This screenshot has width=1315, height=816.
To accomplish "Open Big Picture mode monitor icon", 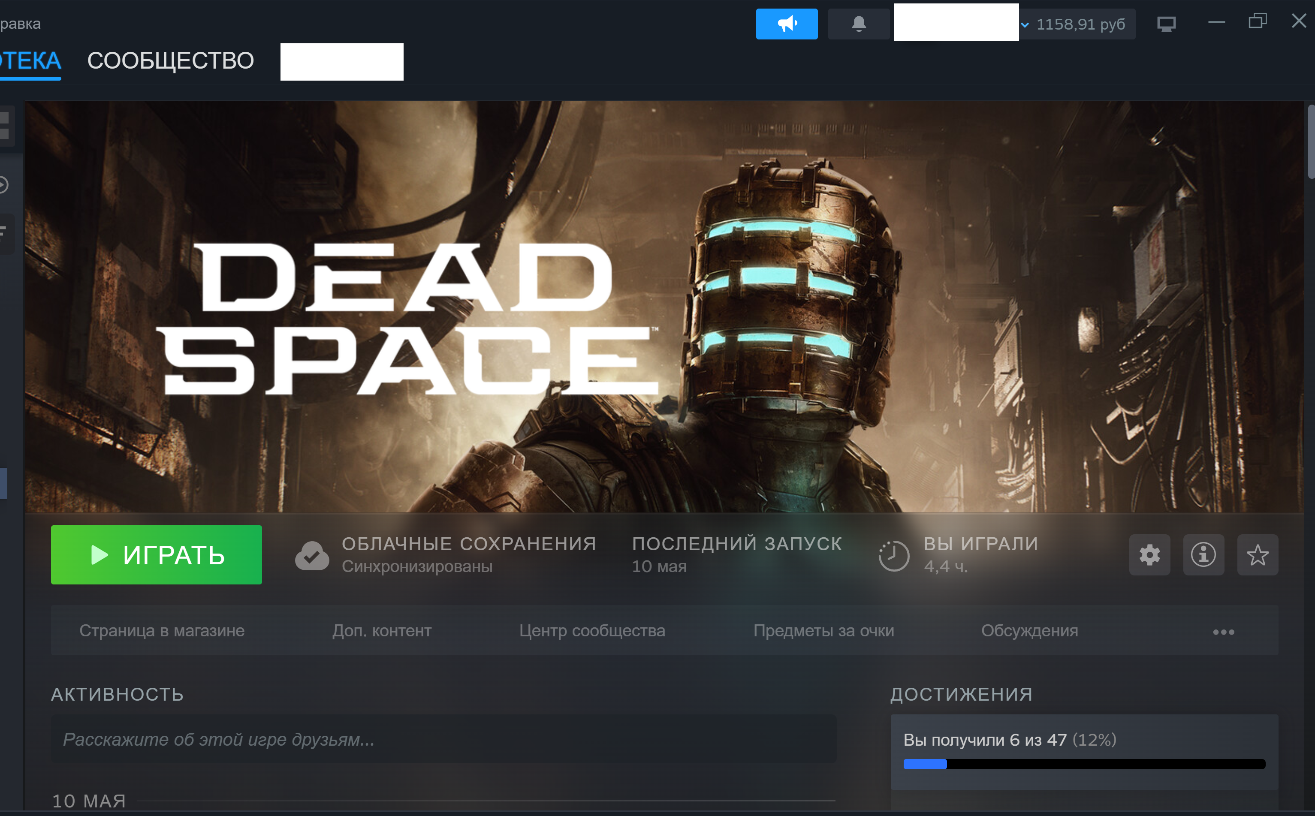I will click(x=1166, y=24).
